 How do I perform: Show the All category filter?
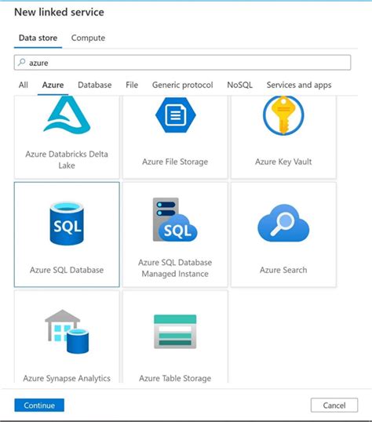(24, 85)
